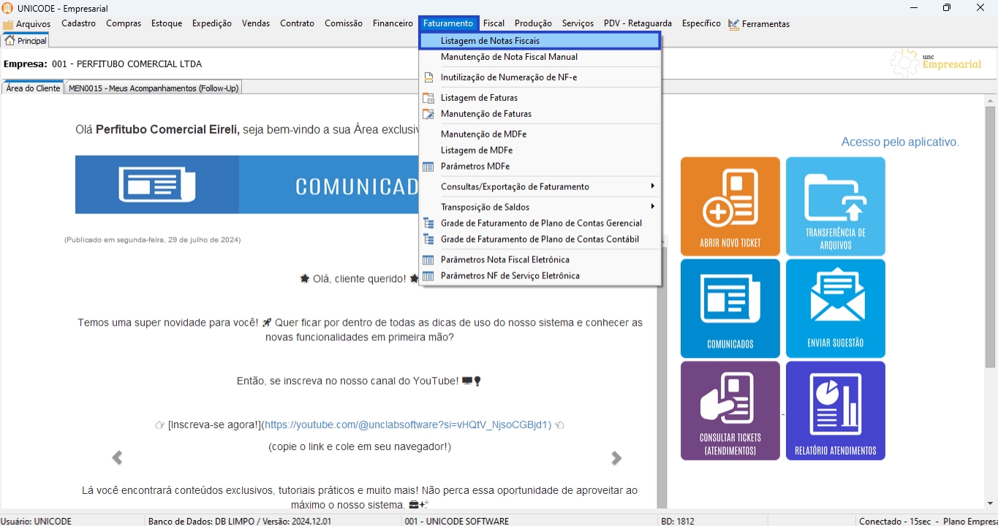The image size is (998, 526).
Task: Choose Inutilização de Numeração de NF-e
Action: tap(509, 77)
